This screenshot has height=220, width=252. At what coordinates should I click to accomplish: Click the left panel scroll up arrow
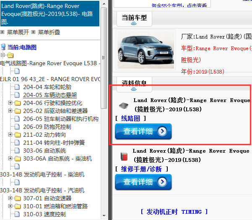(104, 4)
